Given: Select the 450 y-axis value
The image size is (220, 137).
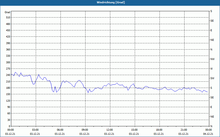Looking at the screenshot, I should click(8, 30).
